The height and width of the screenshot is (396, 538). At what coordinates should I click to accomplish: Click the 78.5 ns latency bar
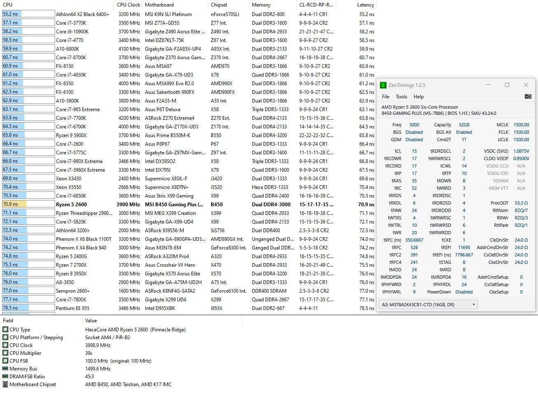coord(15,308)
